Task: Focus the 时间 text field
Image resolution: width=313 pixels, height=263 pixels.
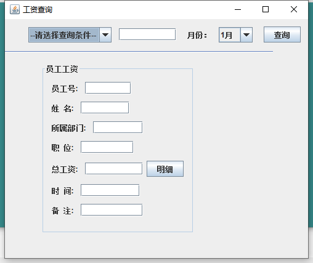Action: [x=110, y=190]
